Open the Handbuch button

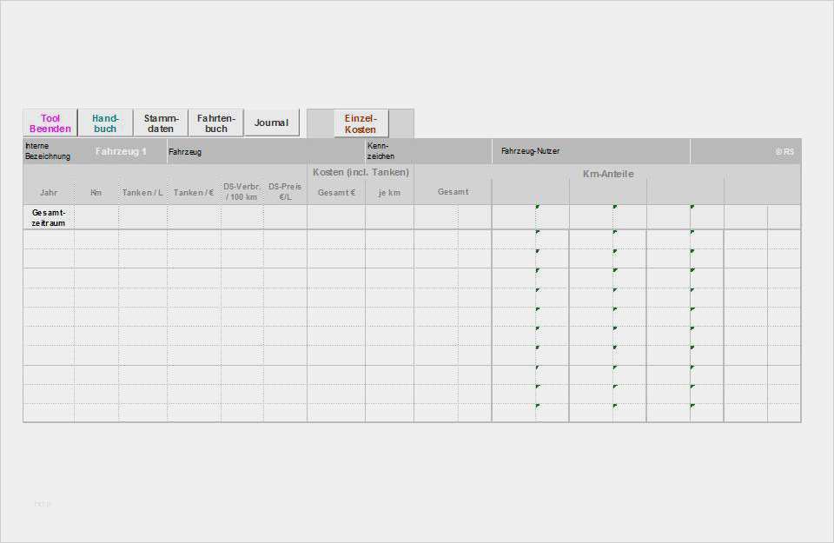(x=105, y=123)
